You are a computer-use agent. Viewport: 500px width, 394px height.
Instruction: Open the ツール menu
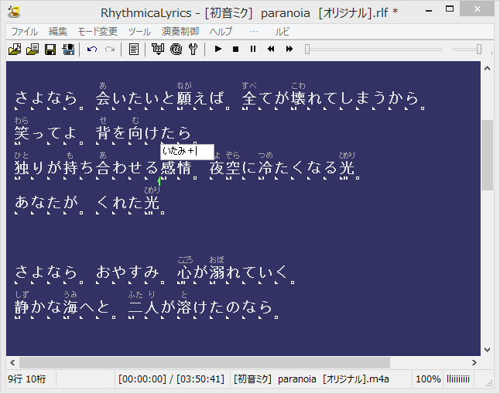[139, 32]
